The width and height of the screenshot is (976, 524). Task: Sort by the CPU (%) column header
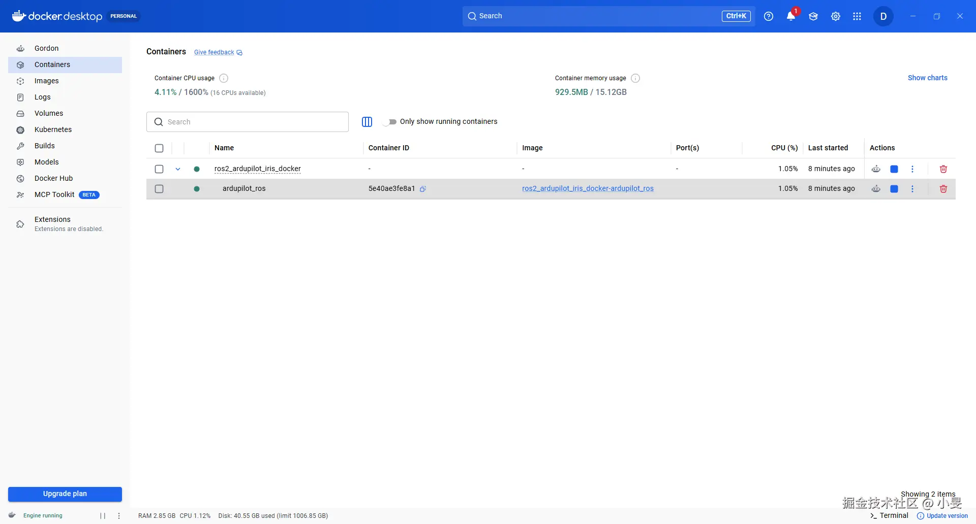pos(784,148)
